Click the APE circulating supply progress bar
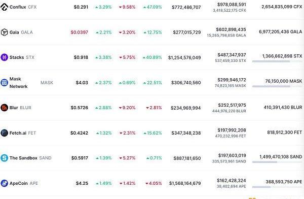The width and height of the screenshot is (304, 199). pyautogui.click(x=277, y=187)
